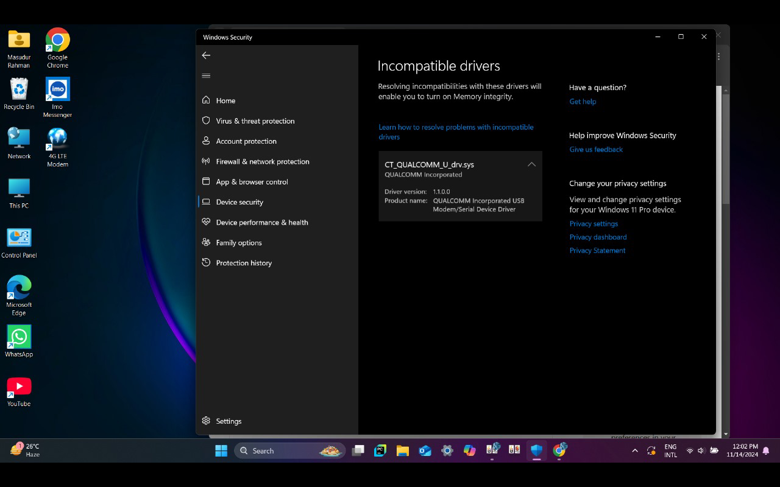
Task: Open YouTube desktop shortcut
Action: click(19, 391)
